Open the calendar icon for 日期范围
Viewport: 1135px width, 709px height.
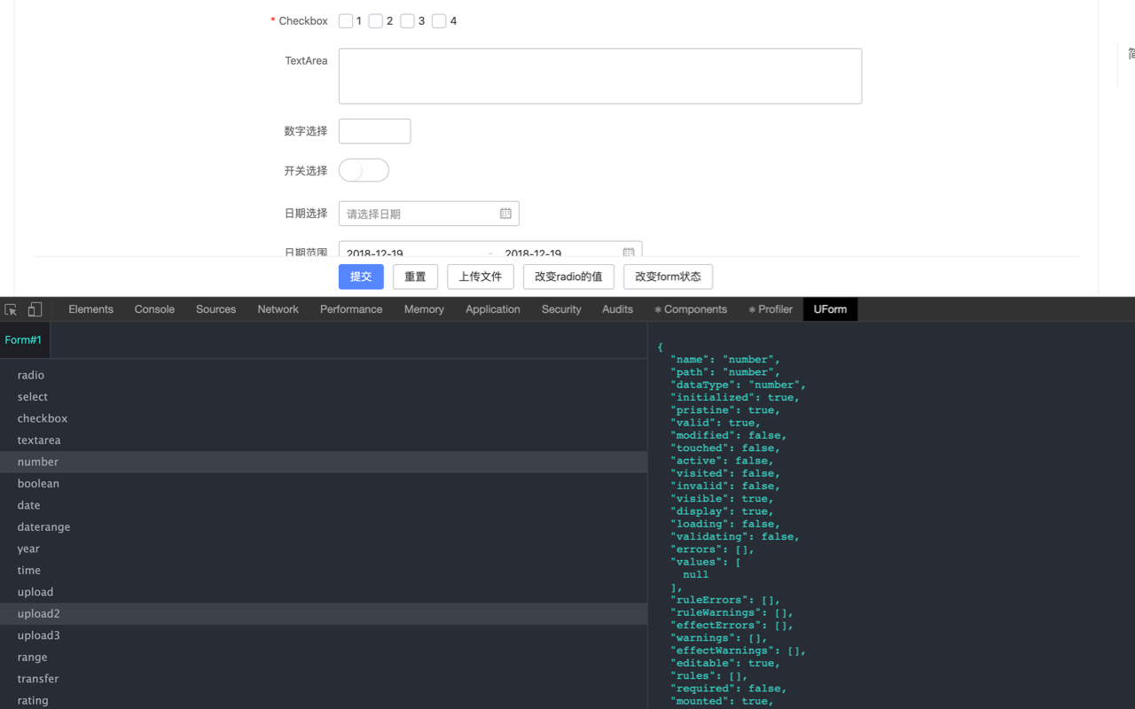pos(629,253)
